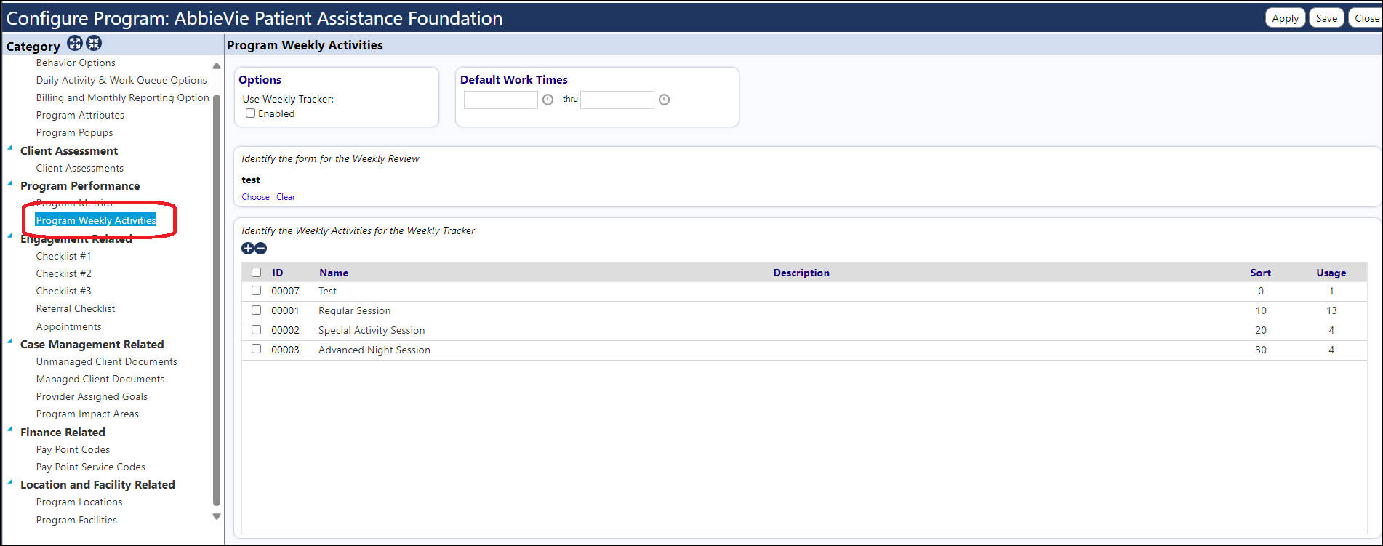1383x546 pixels.
Task: Open Provider Assigned Goals
Action: (92, 397)
